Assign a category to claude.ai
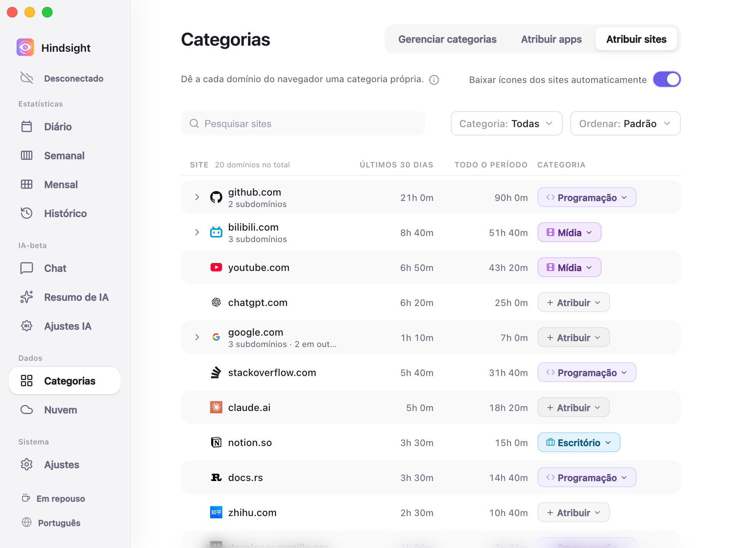The image size is (731, 548). [x=573, y=407]
